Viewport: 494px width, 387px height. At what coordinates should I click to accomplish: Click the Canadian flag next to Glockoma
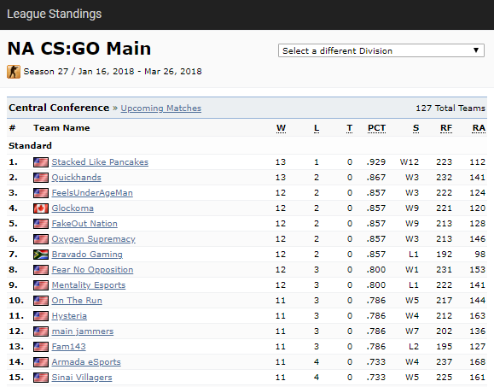pyautogui.click(x=41, y=208)
